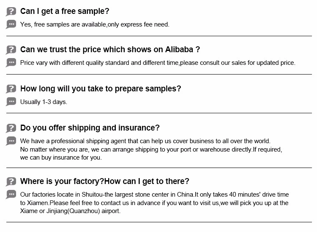Screen dimensions: 317x232
Task: Click answer bubble icon beside 'Our factories locate'
Action: point(11,194)
